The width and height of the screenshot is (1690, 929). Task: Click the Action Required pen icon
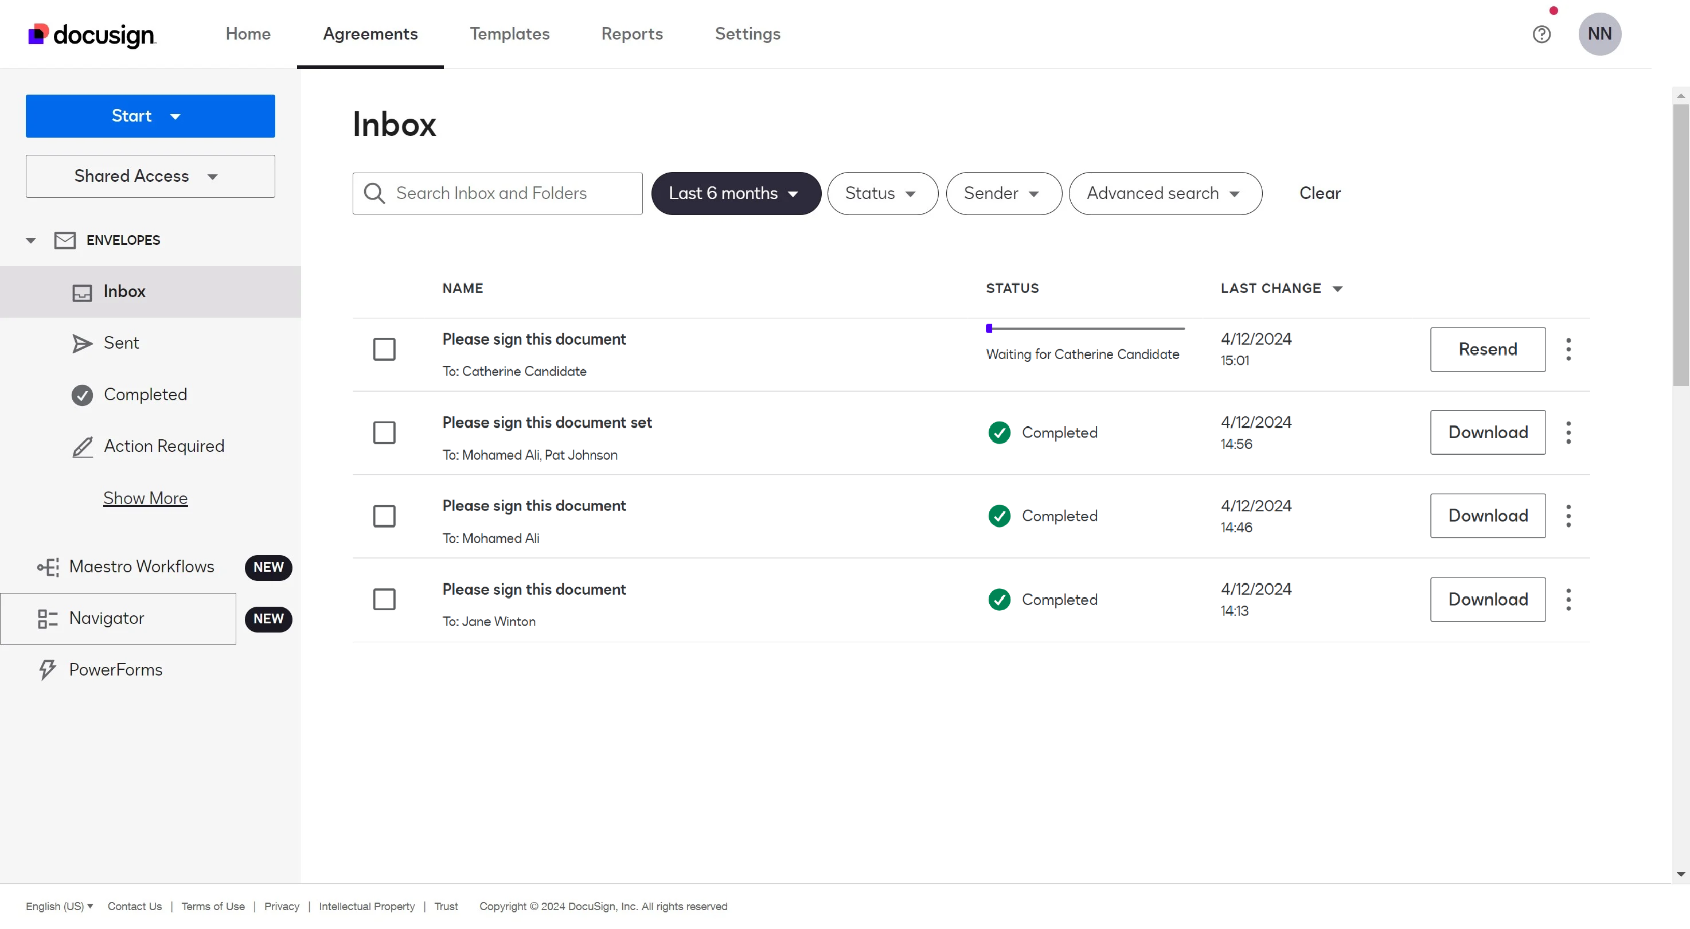tap(81, 447)
